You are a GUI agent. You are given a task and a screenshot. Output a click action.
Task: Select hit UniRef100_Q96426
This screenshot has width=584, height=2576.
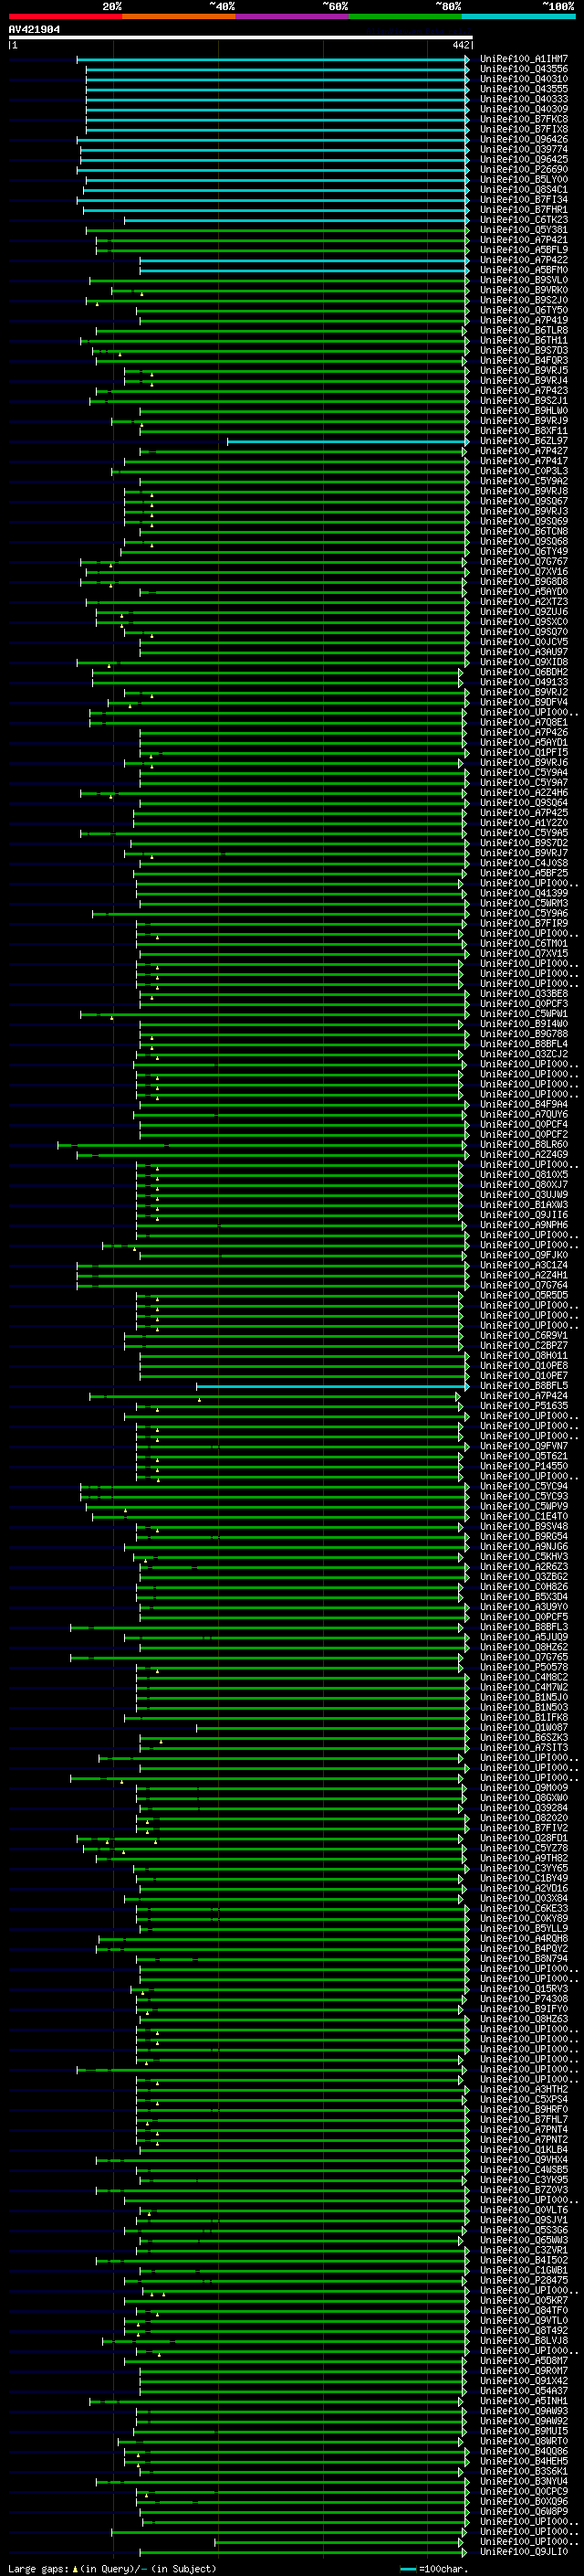click(524, 139)
